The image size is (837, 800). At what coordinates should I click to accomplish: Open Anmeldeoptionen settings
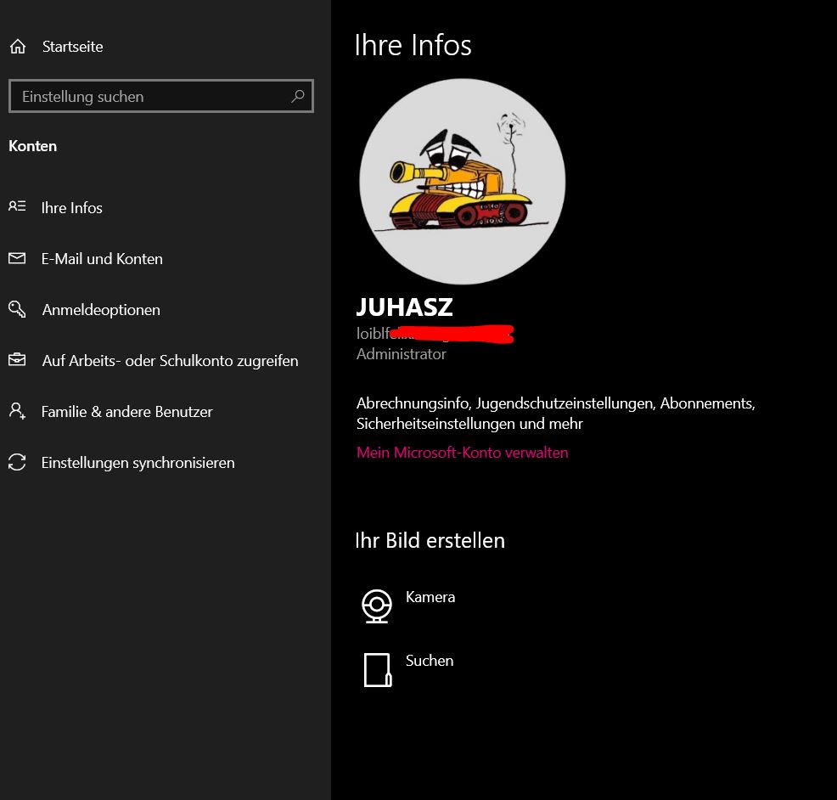pyautogui.click(x=101, y=310)
